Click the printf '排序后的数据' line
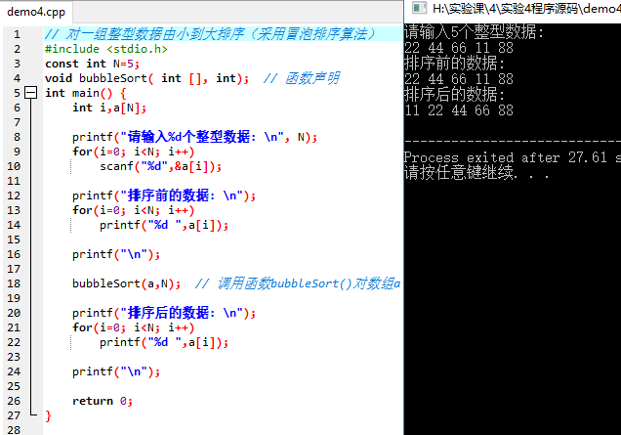The height and width of the screenshot is (435, 621). 164,313
